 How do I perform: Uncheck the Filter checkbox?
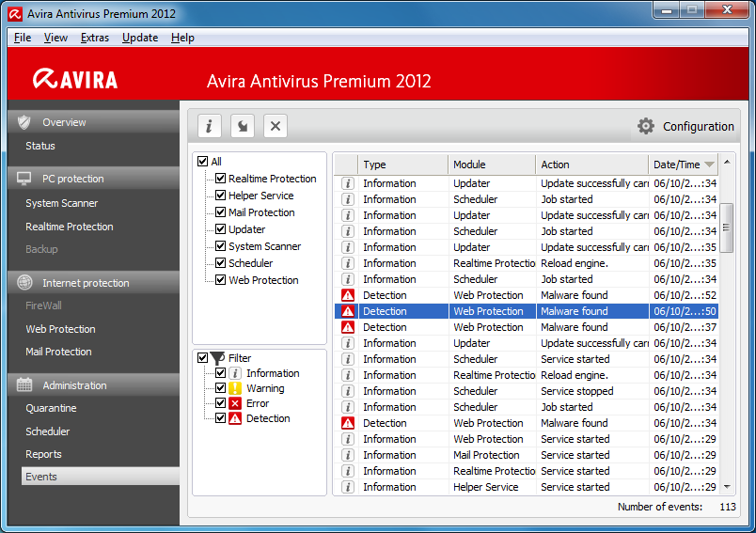202,357
